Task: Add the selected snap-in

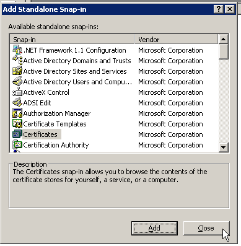Action: (x=154, y=228)
